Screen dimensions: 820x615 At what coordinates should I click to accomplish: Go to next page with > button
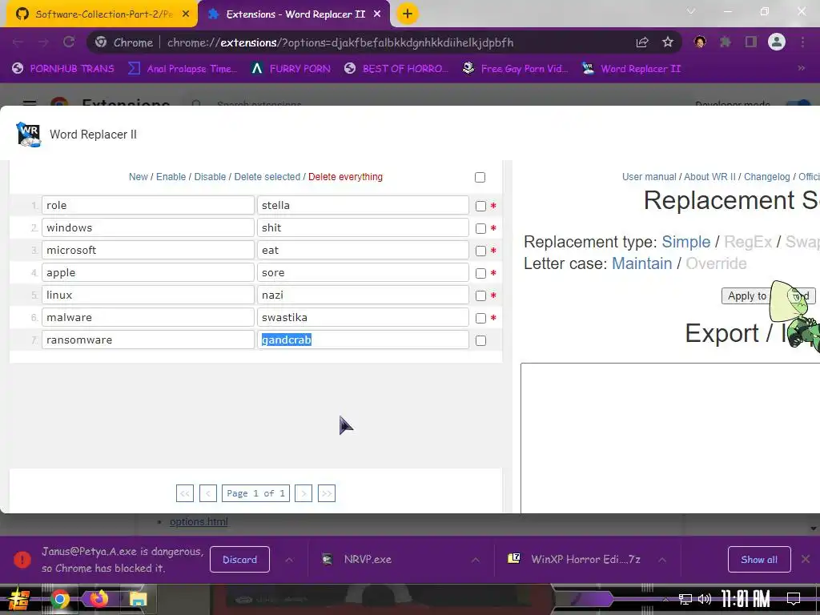(303, 493)
